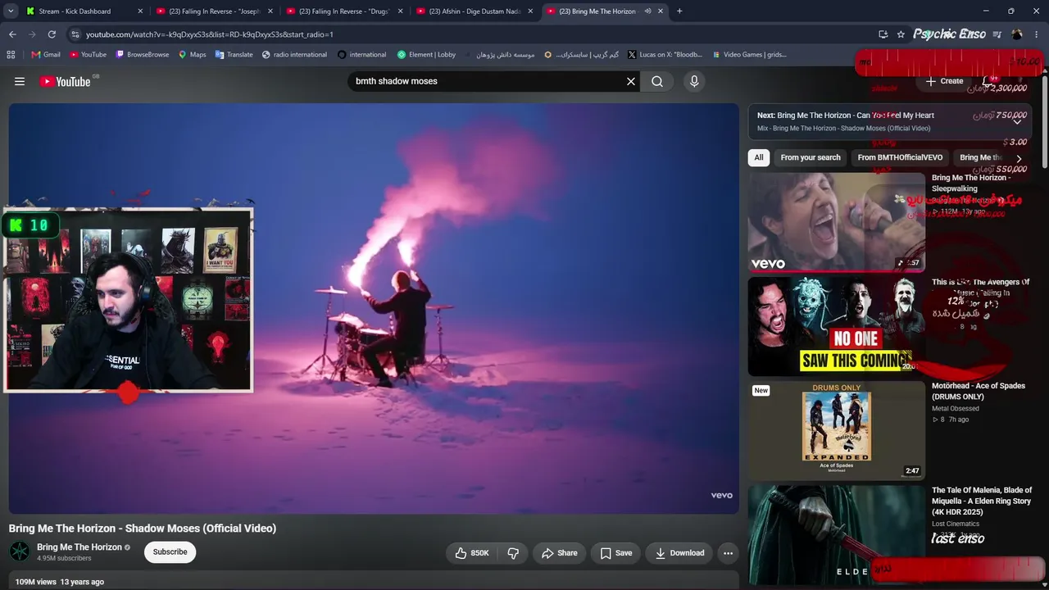Clear the YouTube search box text
Screen dimensions: 1049x590
click(x=631, y=81)
